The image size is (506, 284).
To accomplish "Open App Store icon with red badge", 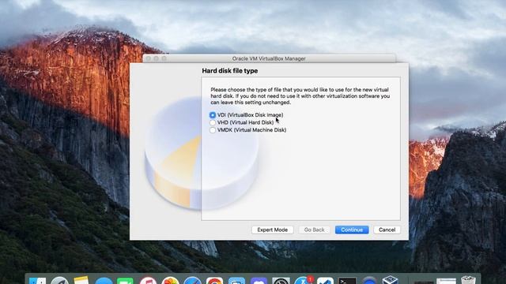I will 304,281.
